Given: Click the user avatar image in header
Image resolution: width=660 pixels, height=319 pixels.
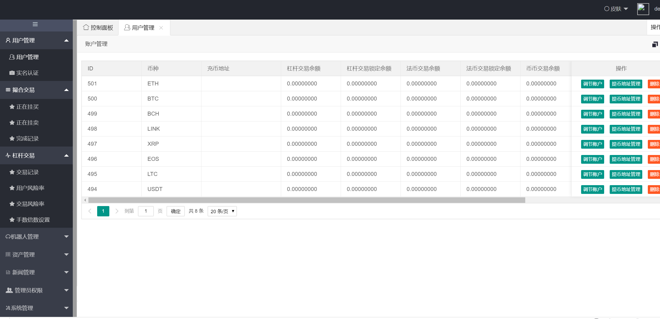Looking at the screenshot, I should [x=643, y=9].
